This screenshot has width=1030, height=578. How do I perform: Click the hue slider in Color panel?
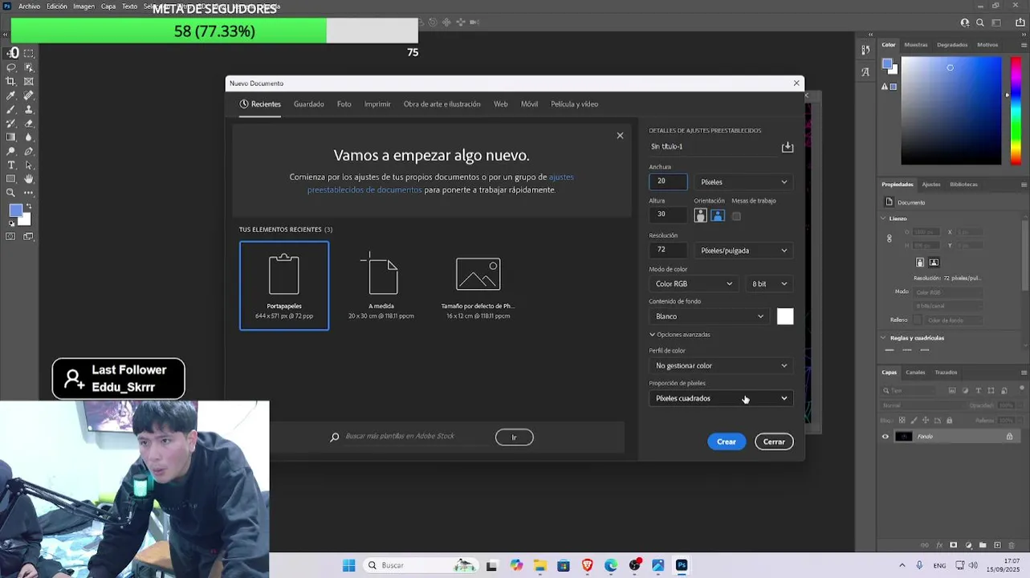[x=1016, y=111]
